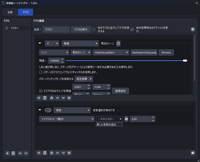Delete selected action with trash icon

coord(45,153)
